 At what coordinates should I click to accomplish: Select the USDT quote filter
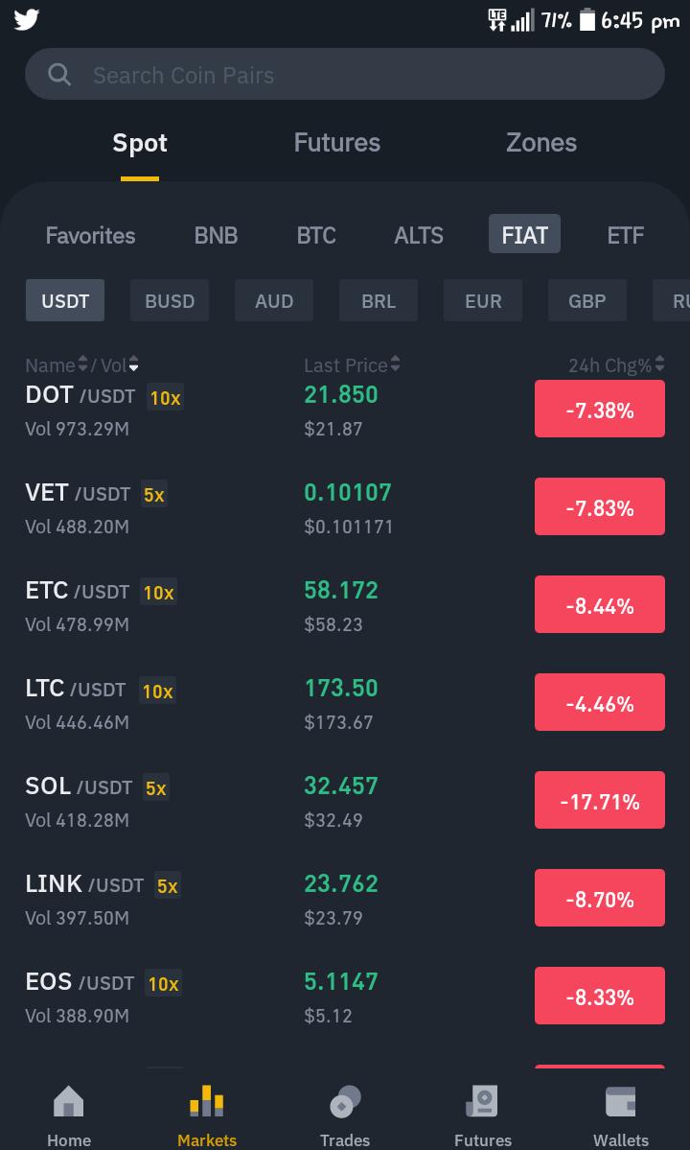65,300
